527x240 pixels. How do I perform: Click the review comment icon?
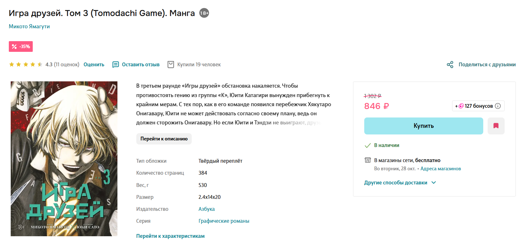(116, 65)
